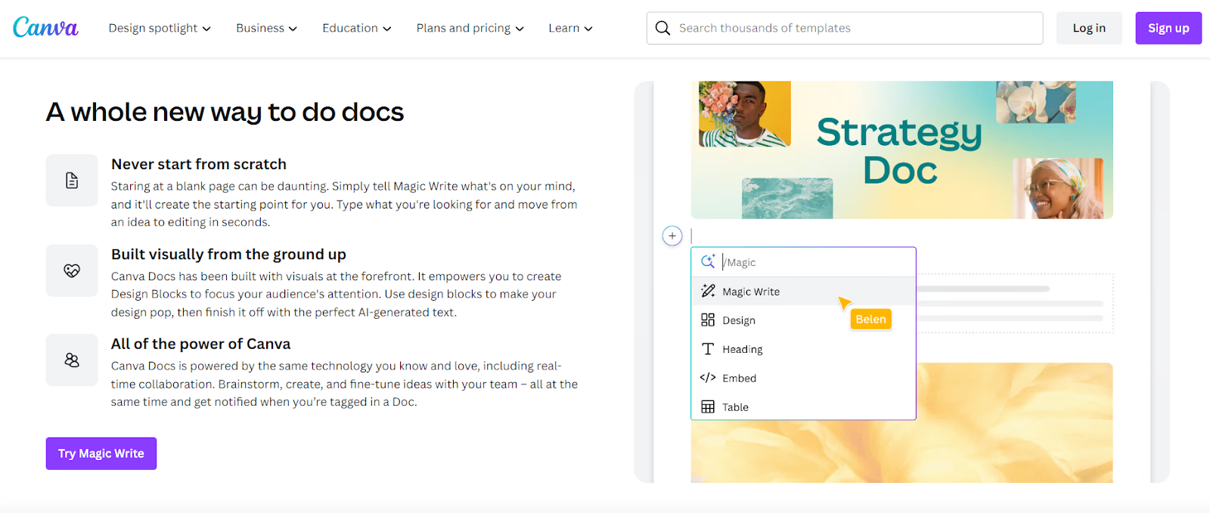This screenshot has height=513, width=1210.
Task: Click the Table icon
Action: click(x=708, y=406)
